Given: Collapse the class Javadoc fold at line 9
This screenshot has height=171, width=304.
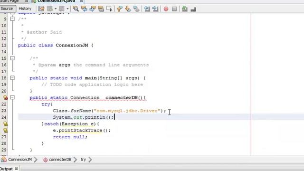Looking at the screenshot, I should [12, 19].
